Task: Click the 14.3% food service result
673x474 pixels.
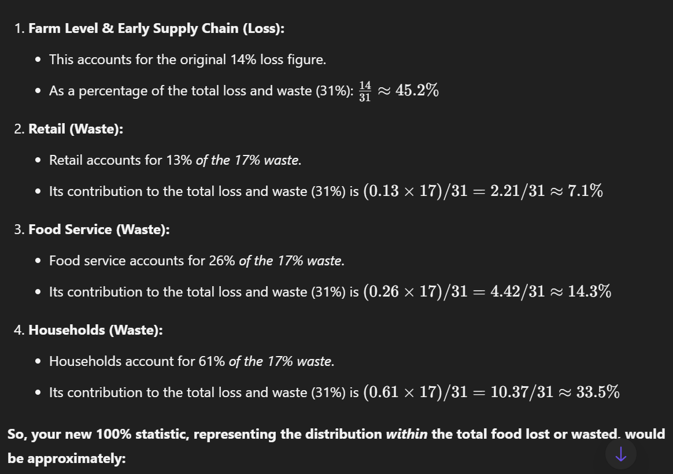Action: [589, 292]
